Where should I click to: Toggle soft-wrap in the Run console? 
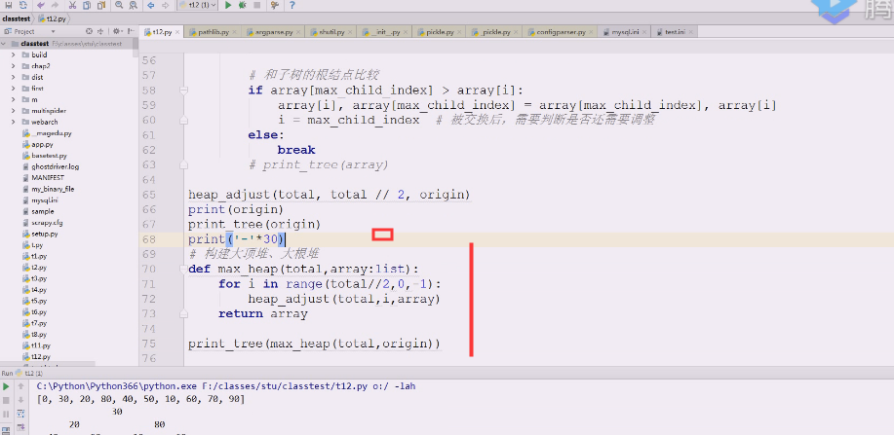(21, 414)
